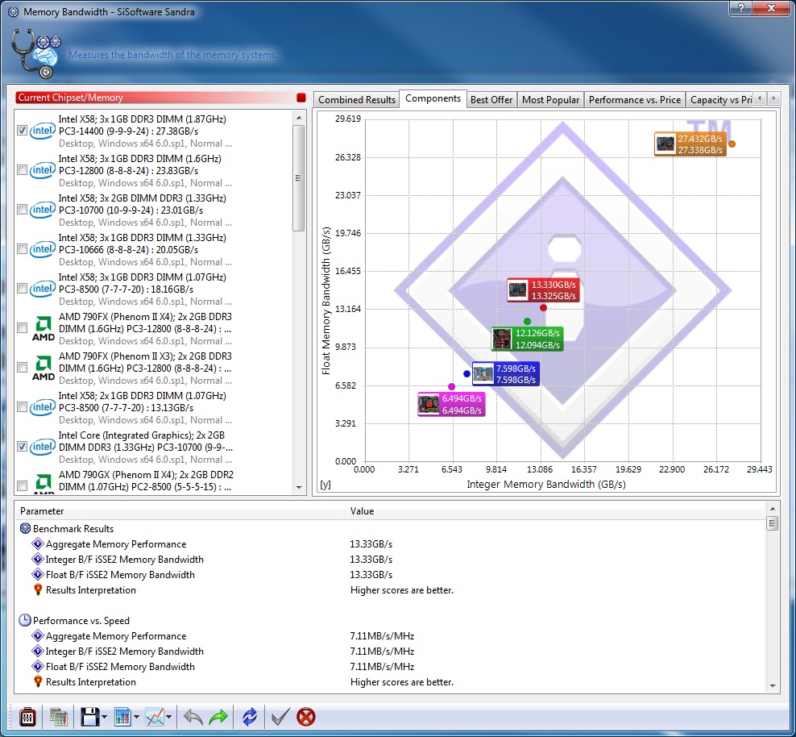Click Performance vs. Speed clock icon
This screenshot has width=796, height=737.
pyautogui.click(x=25, y=620)
